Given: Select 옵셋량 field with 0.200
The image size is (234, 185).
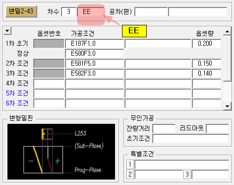Looking at the screenshot, I should 207,44.
